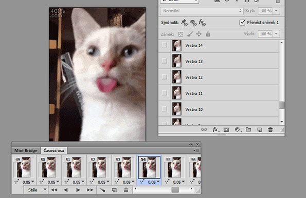This screenshot has height=198, width=306.
Task: Select frame 55 thumbnail in timeline
Action: (x=174, y=167)
